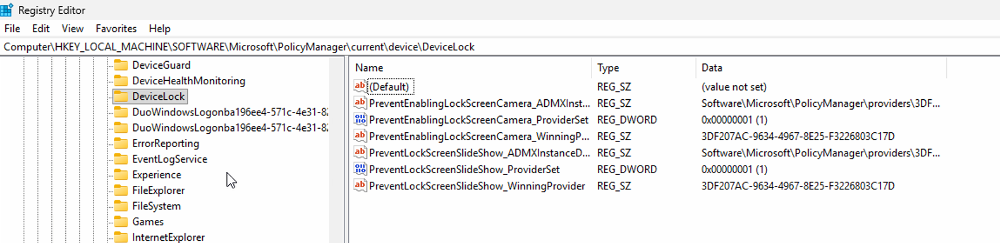Select the EventLogService key in tree
Screen dimensions: 1000x243
169,159
